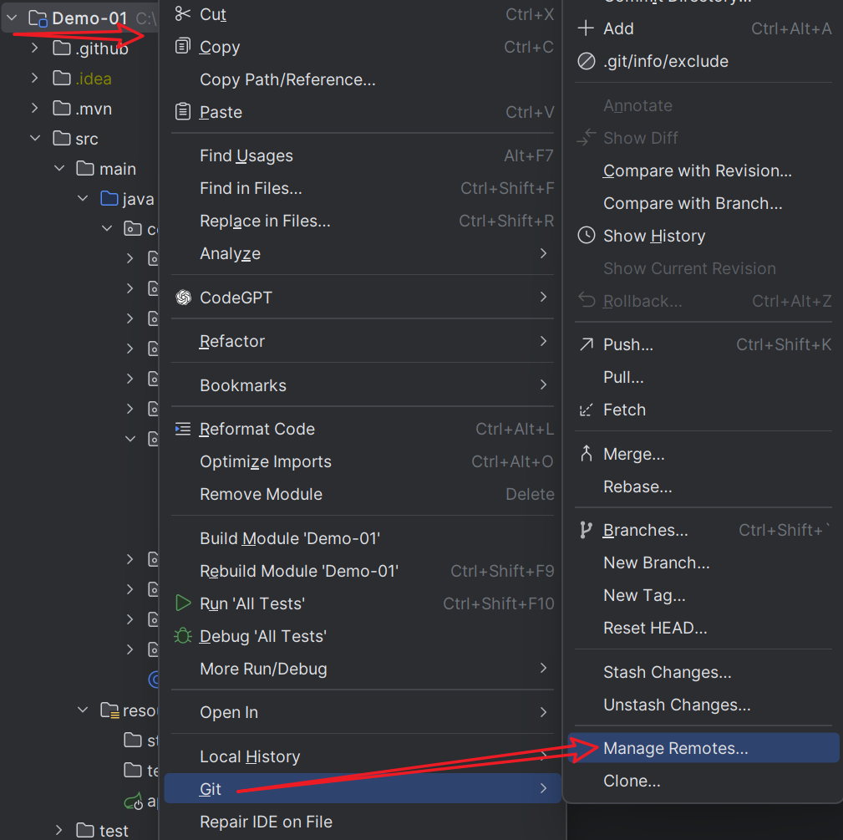Choose Clone... in the Git submenu
This screenshot has width=843, height=840.
pos(703,781)
